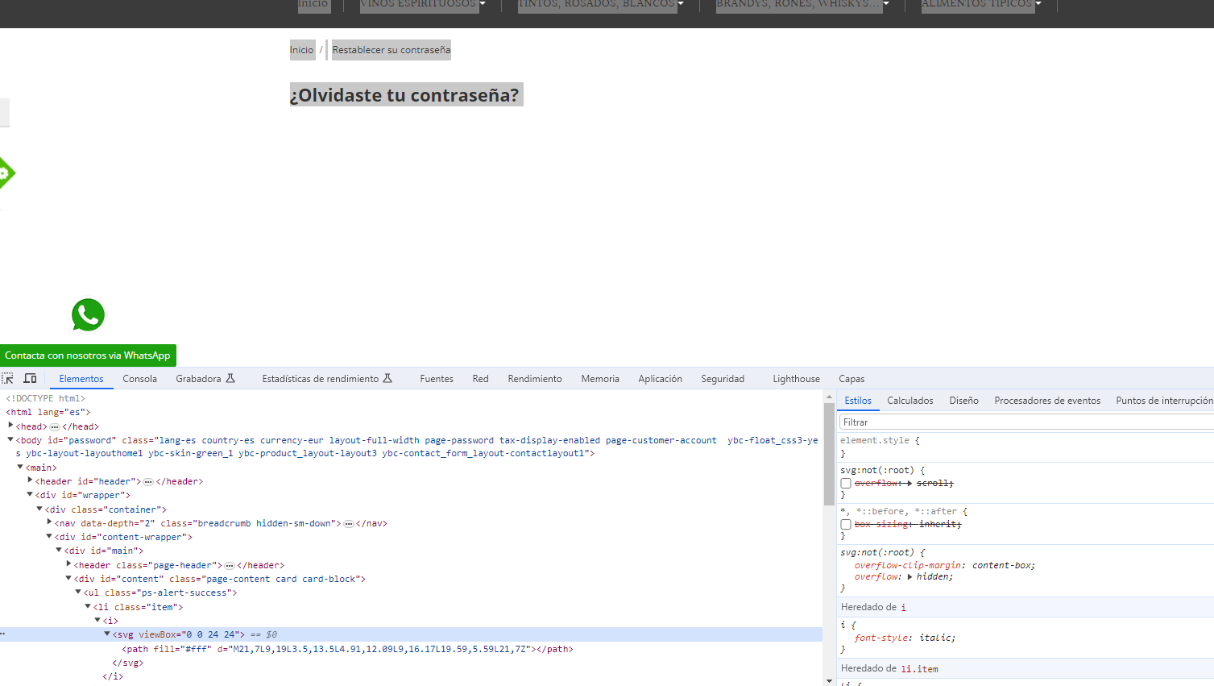The image size is (1214, 686).
Task: Click Contacta con nosotros via WhatsApp button
Action: click(x=88, y=355)
